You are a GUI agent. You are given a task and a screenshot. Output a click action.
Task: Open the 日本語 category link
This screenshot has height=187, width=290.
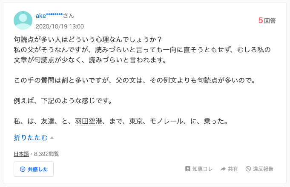[21, 154]
